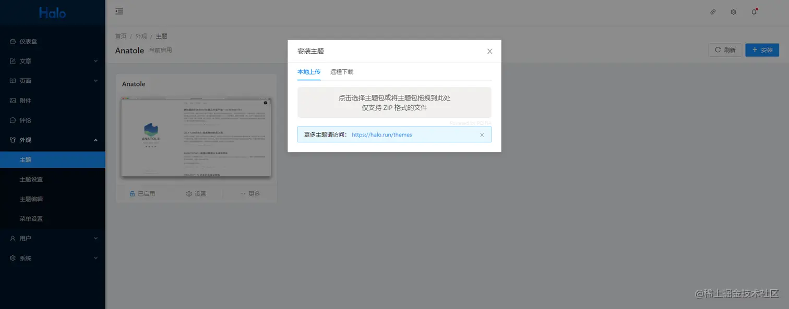Click the Anatole theme preview thumbnail
The height and width of the screenshot is (309, 789).
pyautogui.click(x=196, y=138)
